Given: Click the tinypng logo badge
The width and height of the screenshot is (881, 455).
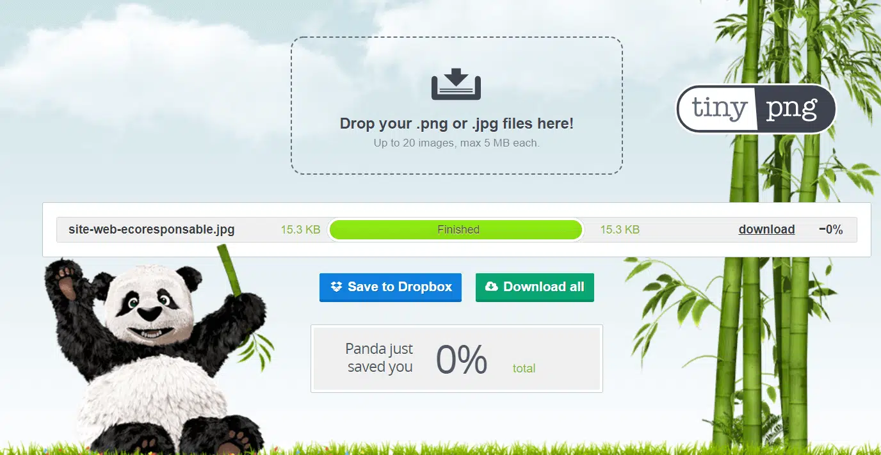Looking at the screenshot, I should click(756, 109).
